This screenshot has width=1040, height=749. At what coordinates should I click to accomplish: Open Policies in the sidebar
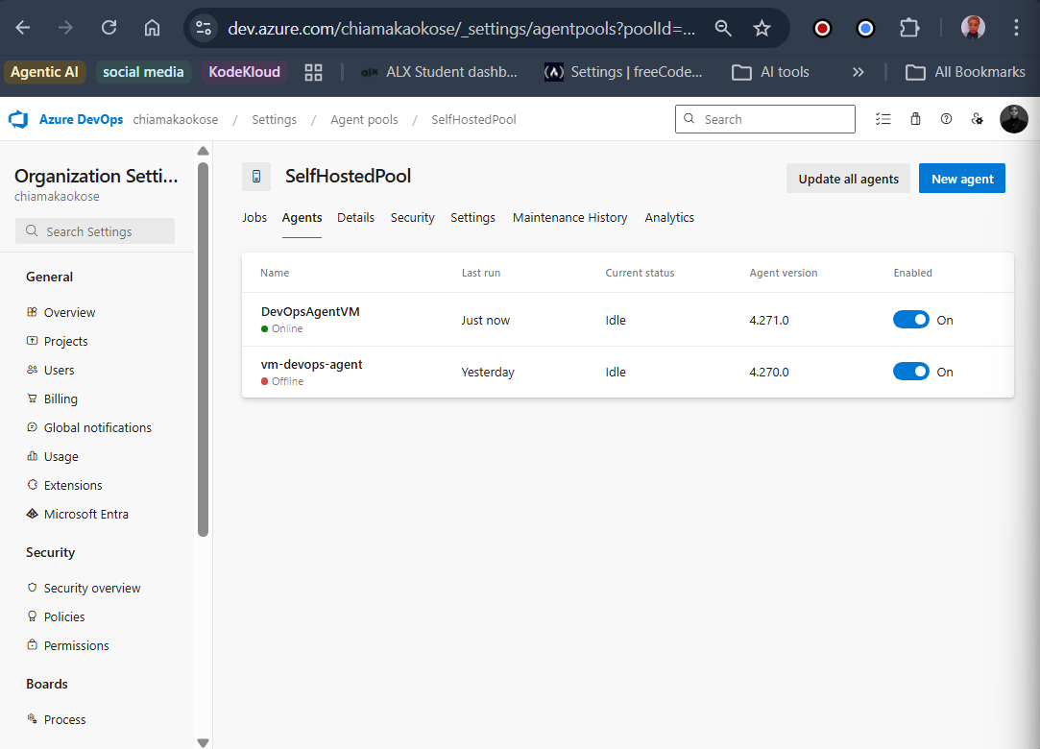point(64,617)
